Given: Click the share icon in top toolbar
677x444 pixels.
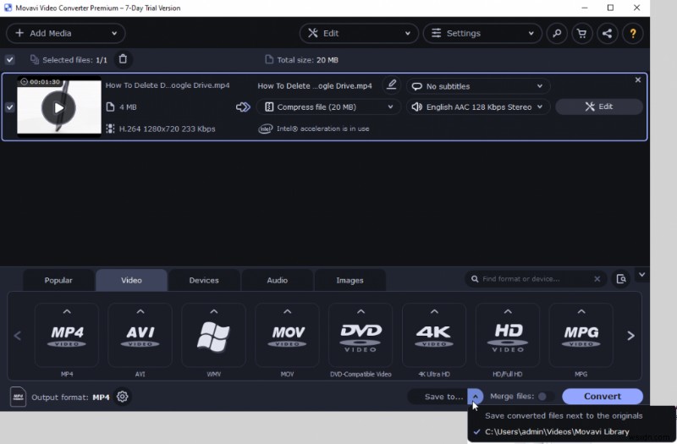Looking at the screenshot, I should click(607, 33).
